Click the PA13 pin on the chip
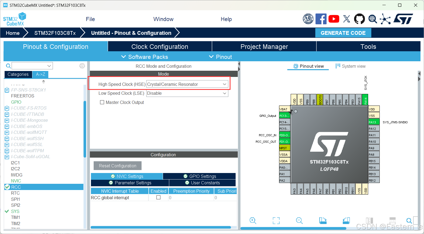Screen dimensions: 424x234 click(x=374, y=122)
